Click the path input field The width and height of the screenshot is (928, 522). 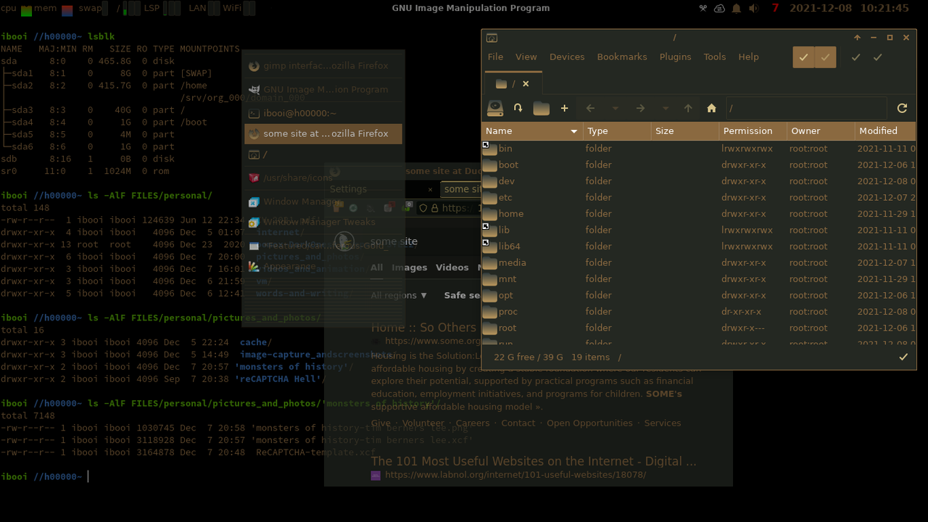pyautogui.click(x=806, y=108)
